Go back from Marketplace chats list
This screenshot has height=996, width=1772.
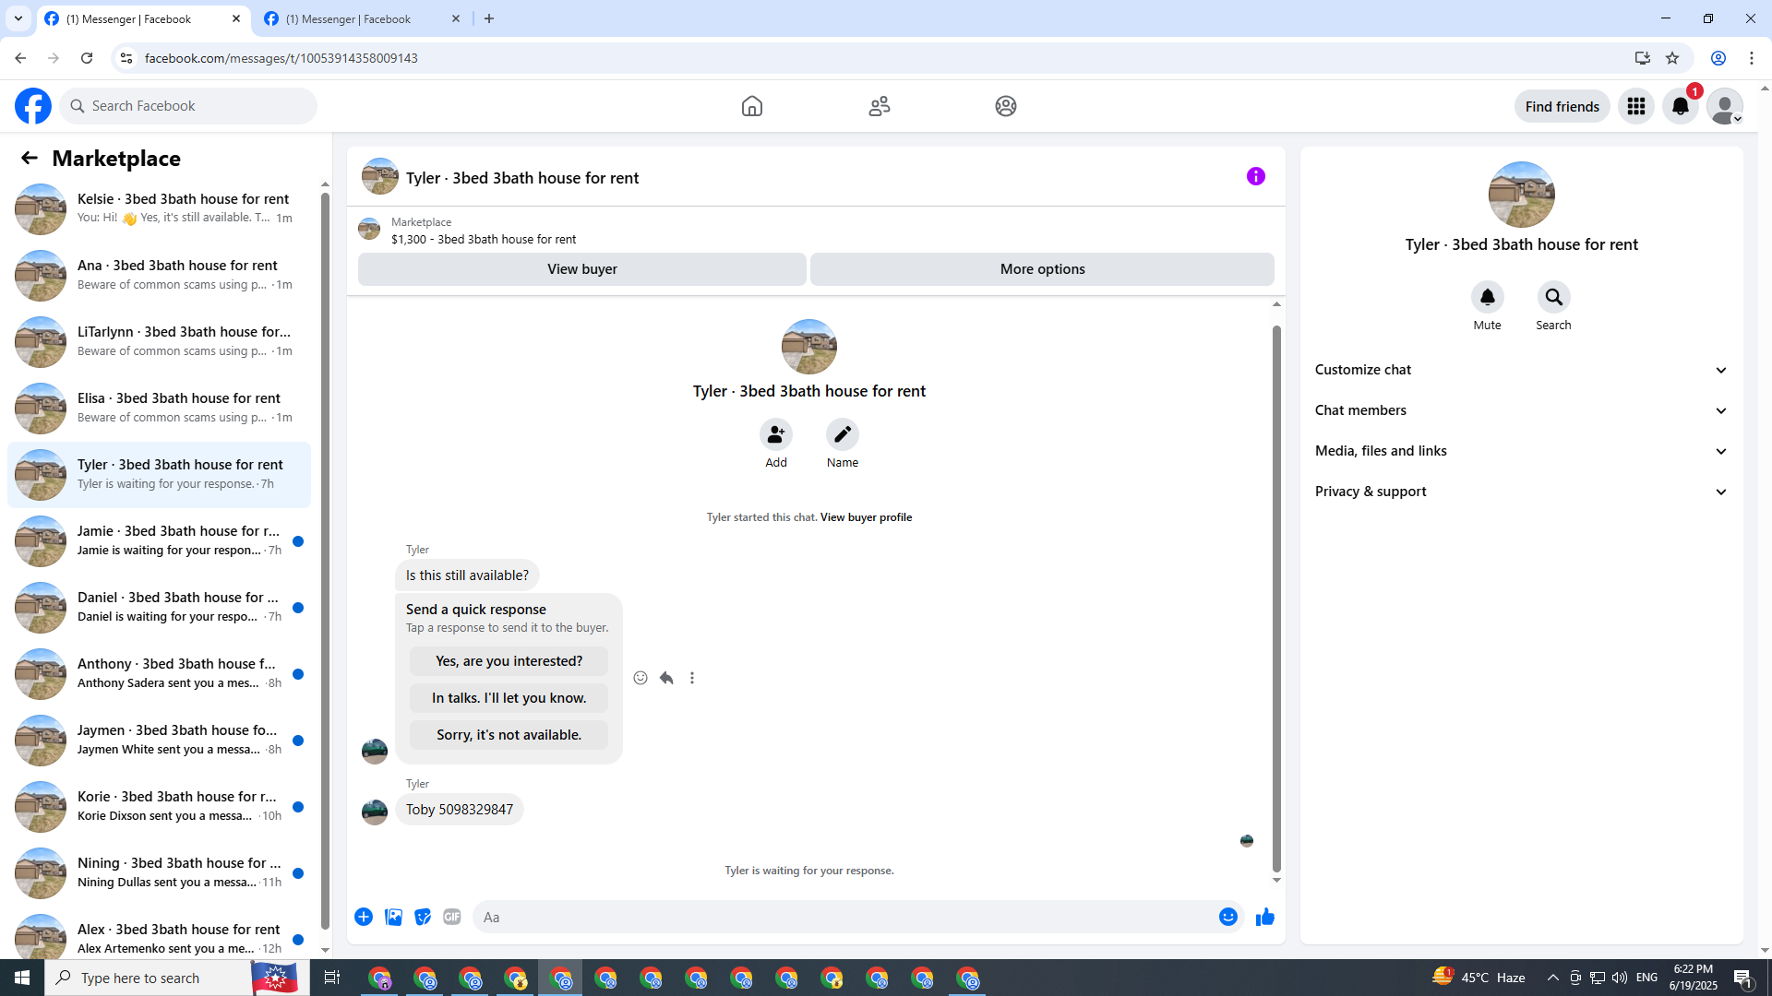click(x=30, y=158)
